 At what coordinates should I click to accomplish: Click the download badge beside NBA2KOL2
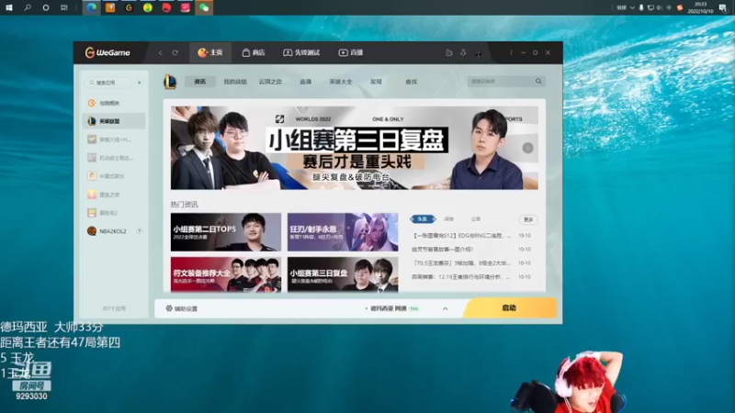coord(140,231)
